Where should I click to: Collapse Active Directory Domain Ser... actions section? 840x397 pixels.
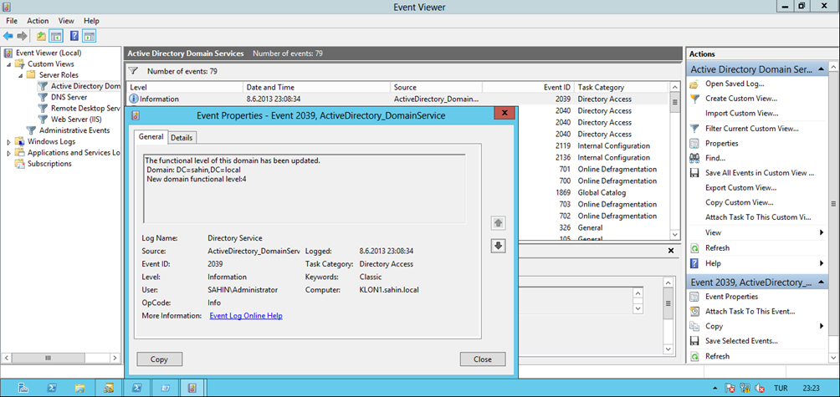820,69
